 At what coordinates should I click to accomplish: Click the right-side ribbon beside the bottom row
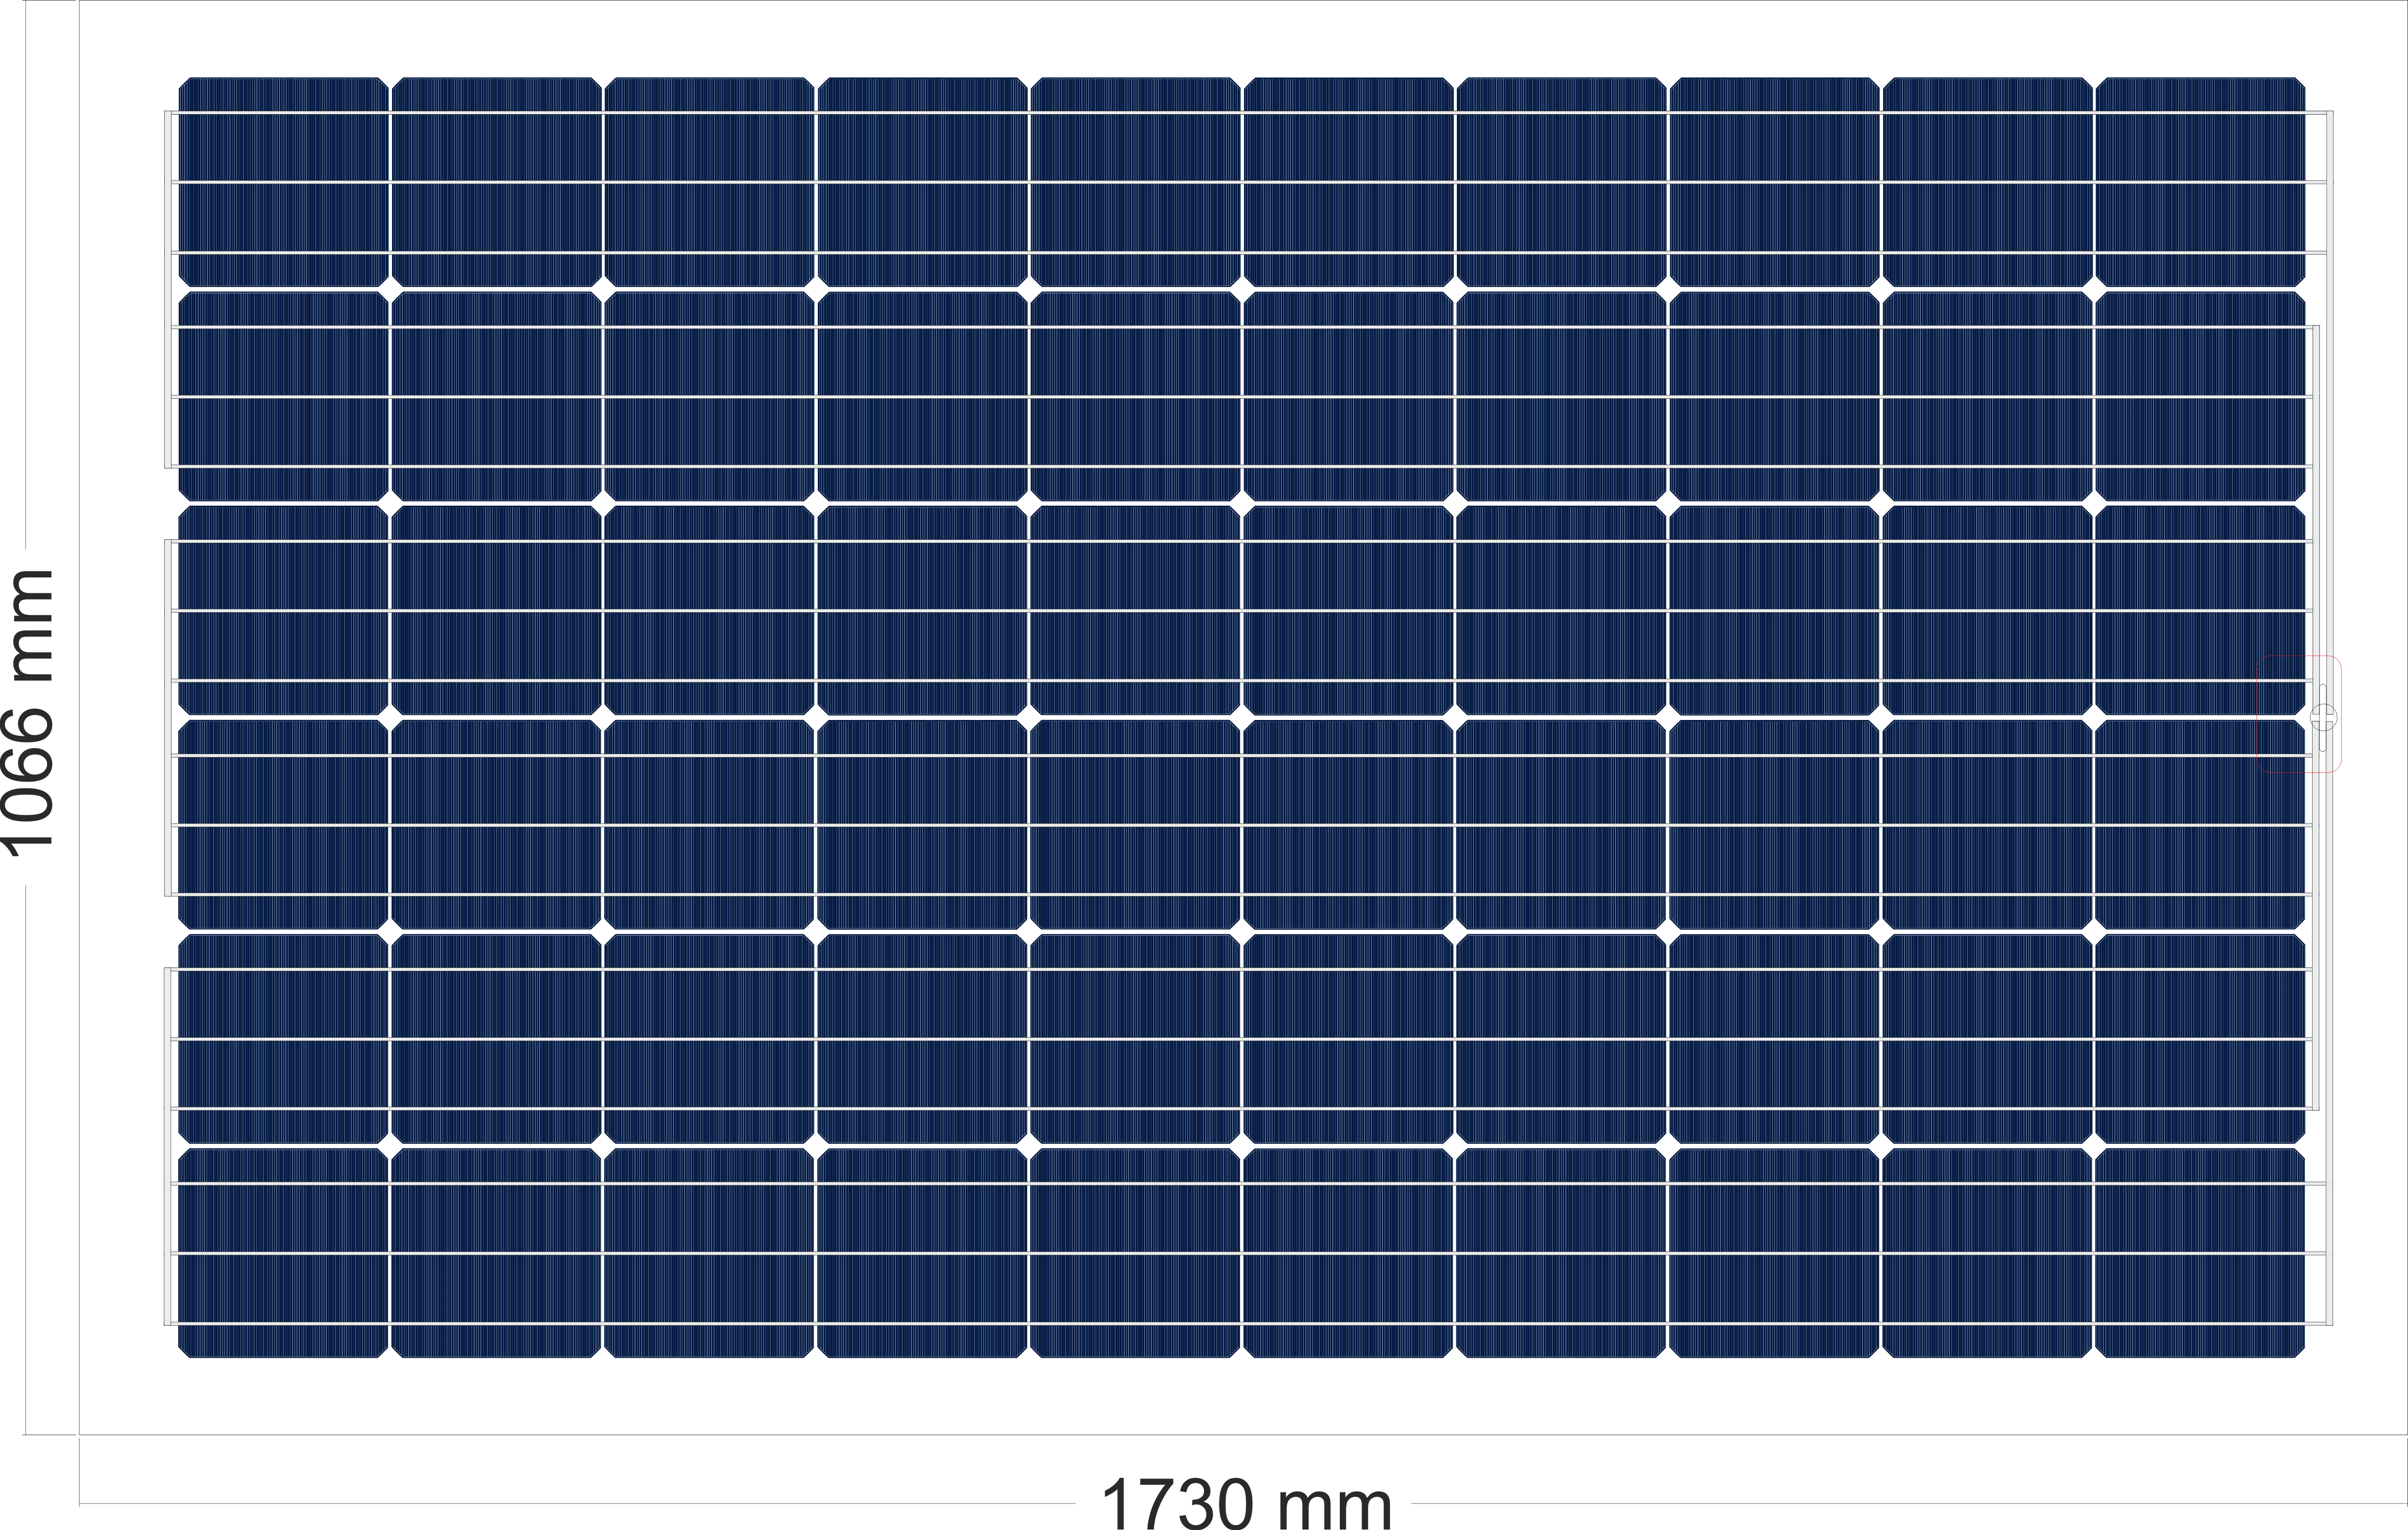(x=2329, y=1255)
